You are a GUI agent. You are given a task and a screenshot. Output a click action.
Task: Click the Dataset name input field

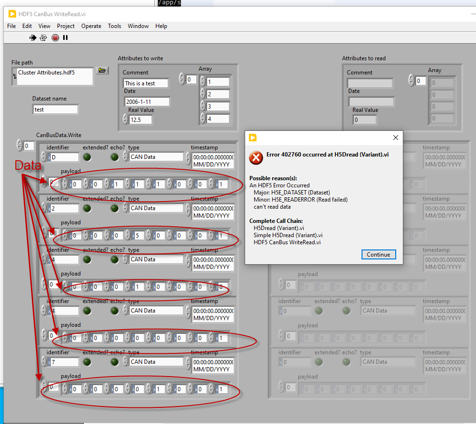tap(55, 110)
